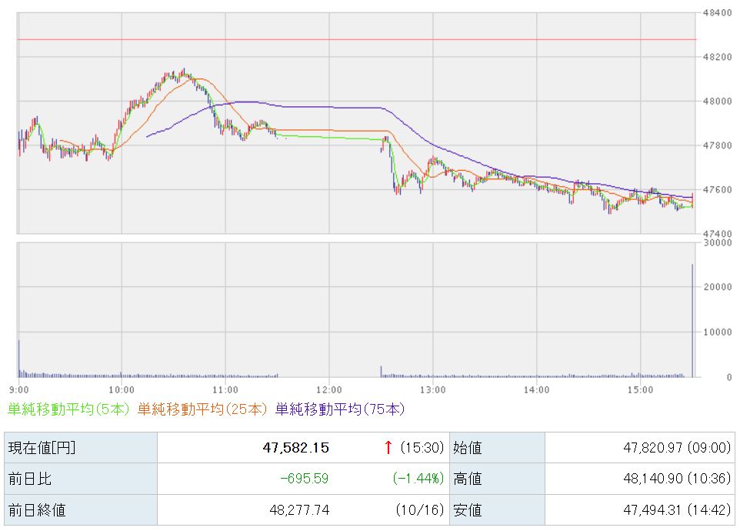Screen dimensions: 740x531
Task: Select the 単純移動平均(75本) purple legend label
Action: (339, 409)
